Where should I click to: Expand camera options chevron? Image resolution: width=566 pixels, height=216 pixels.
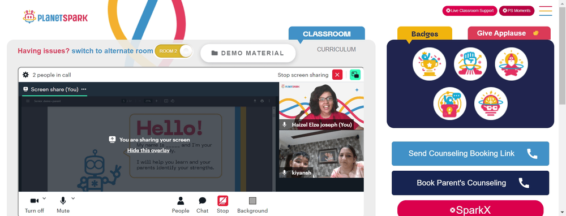pos(44,198)
